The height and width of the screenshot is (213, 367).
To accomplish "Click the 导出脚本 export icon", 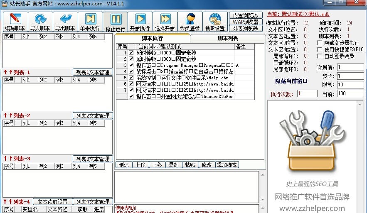I will coord(65,22).
